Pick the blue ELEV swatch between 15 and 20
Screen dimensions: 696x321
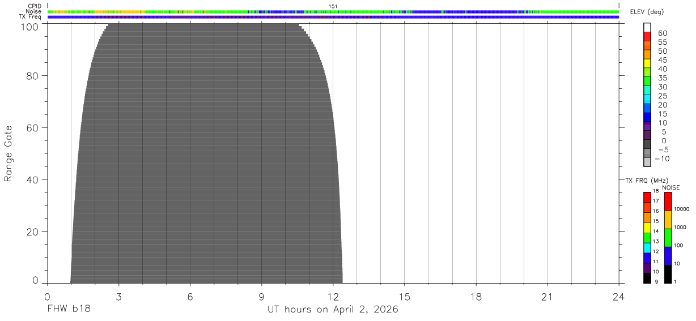click(x=647, y=109)
